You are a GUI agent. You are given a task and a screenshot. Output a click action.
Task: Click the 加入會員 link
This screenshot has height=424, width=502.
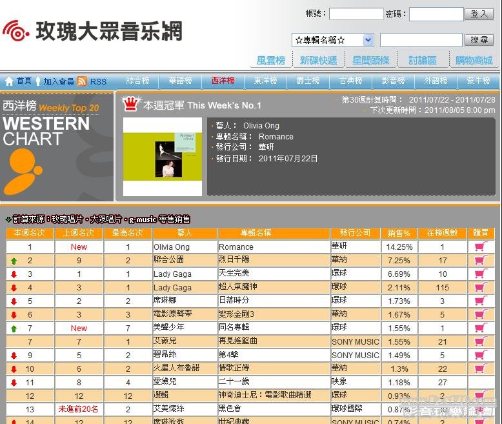pyautogui.click(x=59, y=82)
